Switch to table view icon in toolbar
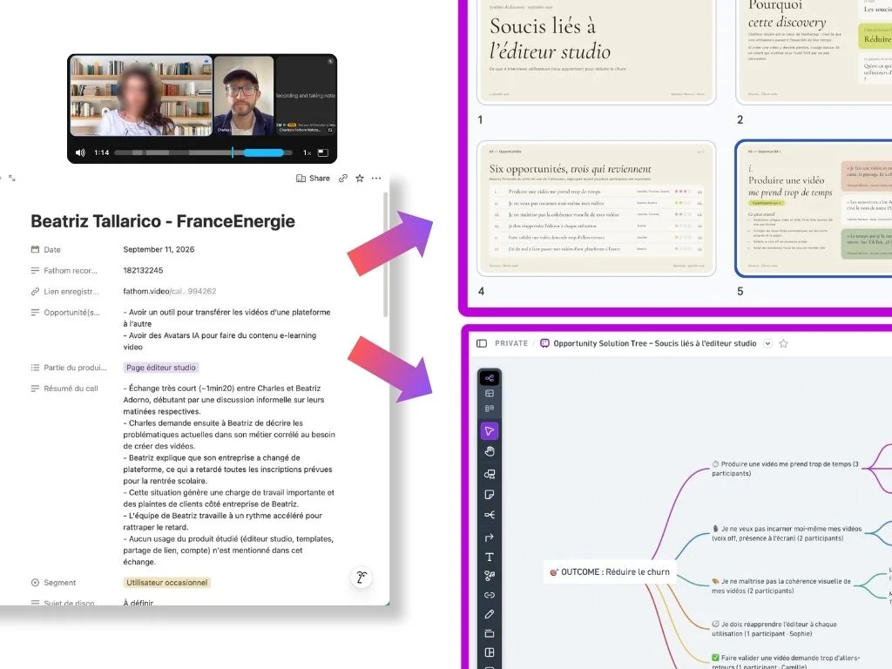The image size is (892, 669). coord(490,394)
